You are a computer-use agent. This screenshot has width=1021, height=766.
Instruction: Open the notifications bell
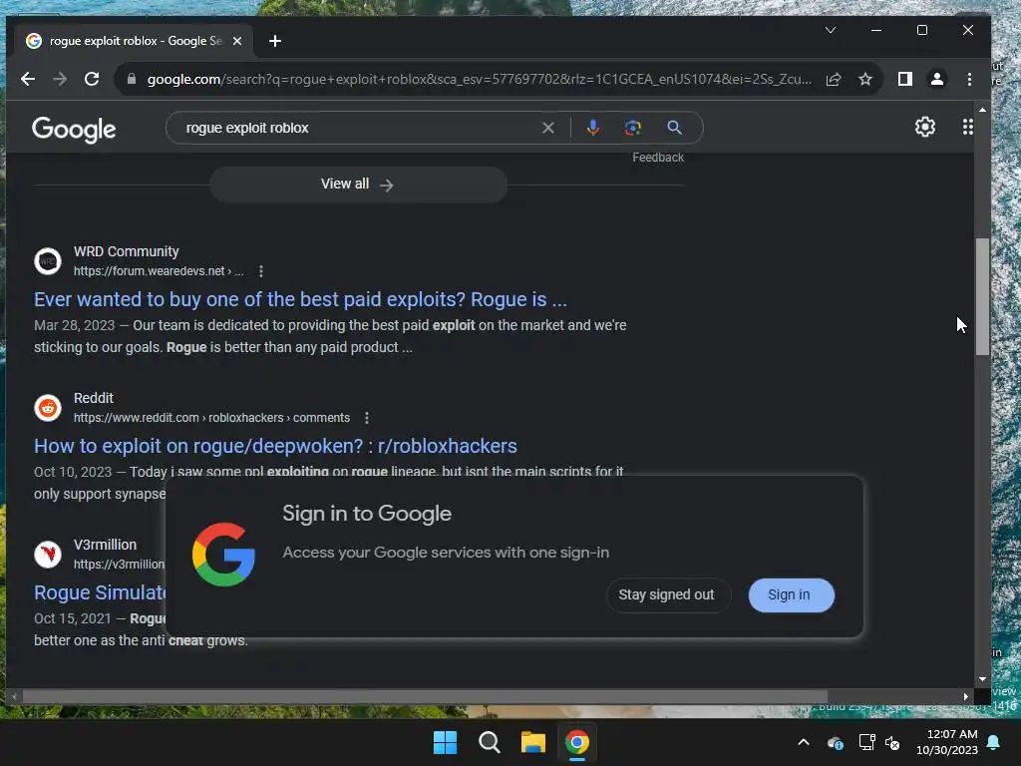point(994,742)
